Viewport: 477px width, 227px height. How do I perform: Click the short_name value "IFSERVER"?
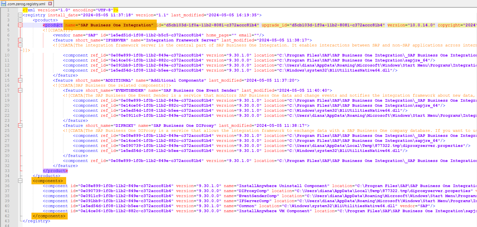(116, 40)
